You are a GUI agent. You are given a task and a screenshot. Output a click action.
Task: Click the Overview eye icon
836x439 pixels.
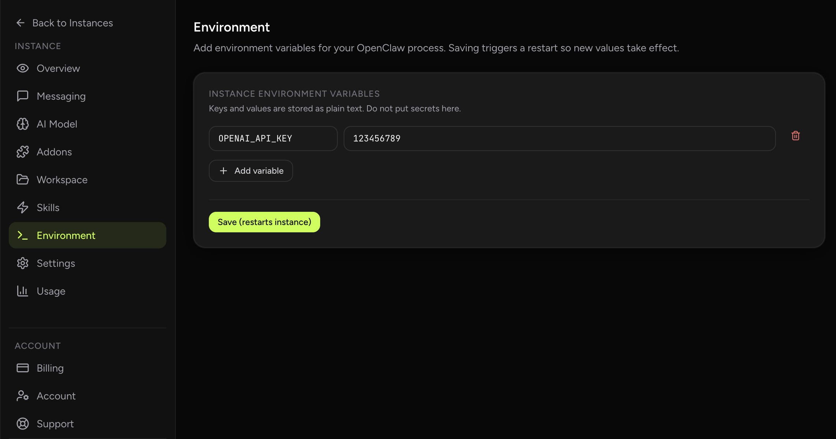click(22, 68)
